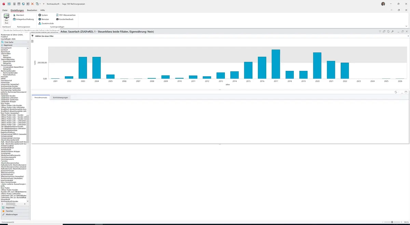Viewport: 410px width, 225px height.
Task: Click the calculator icon in quick access toolbar
Action: tap(14, 4)
